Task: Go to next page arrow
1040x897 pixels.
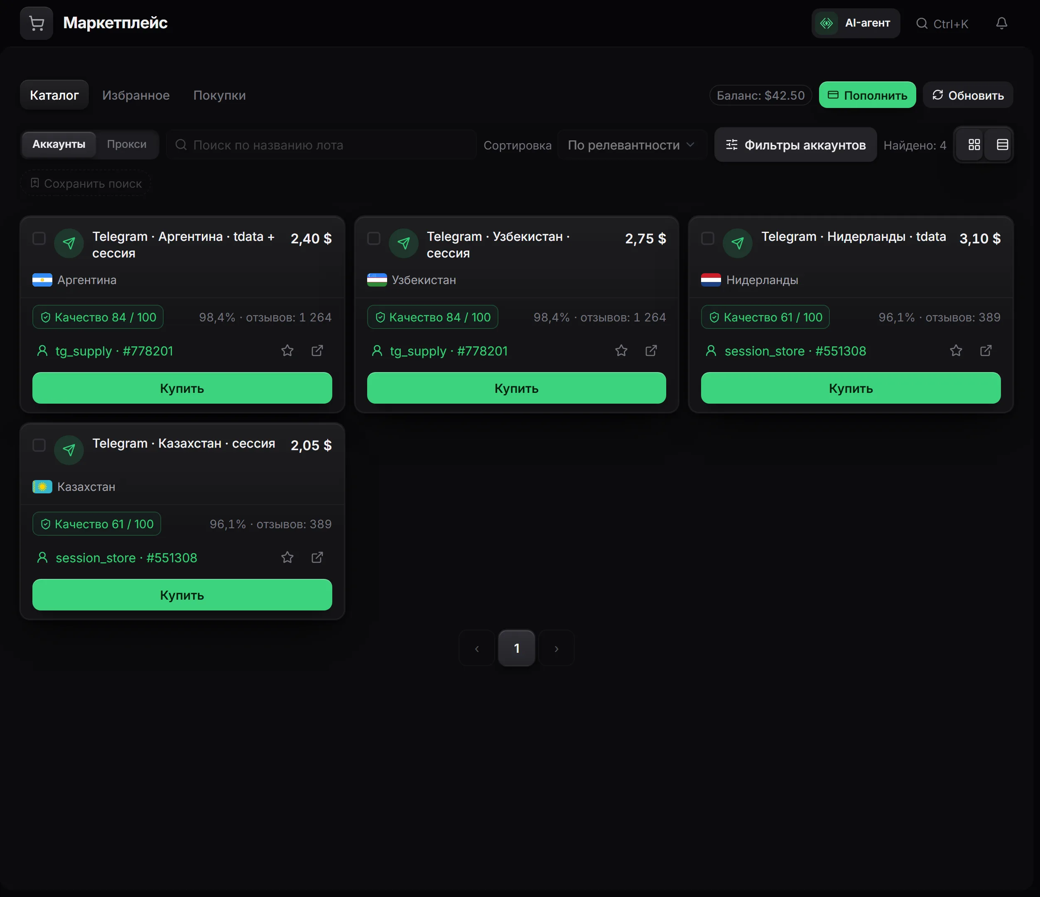Action: 556,649
